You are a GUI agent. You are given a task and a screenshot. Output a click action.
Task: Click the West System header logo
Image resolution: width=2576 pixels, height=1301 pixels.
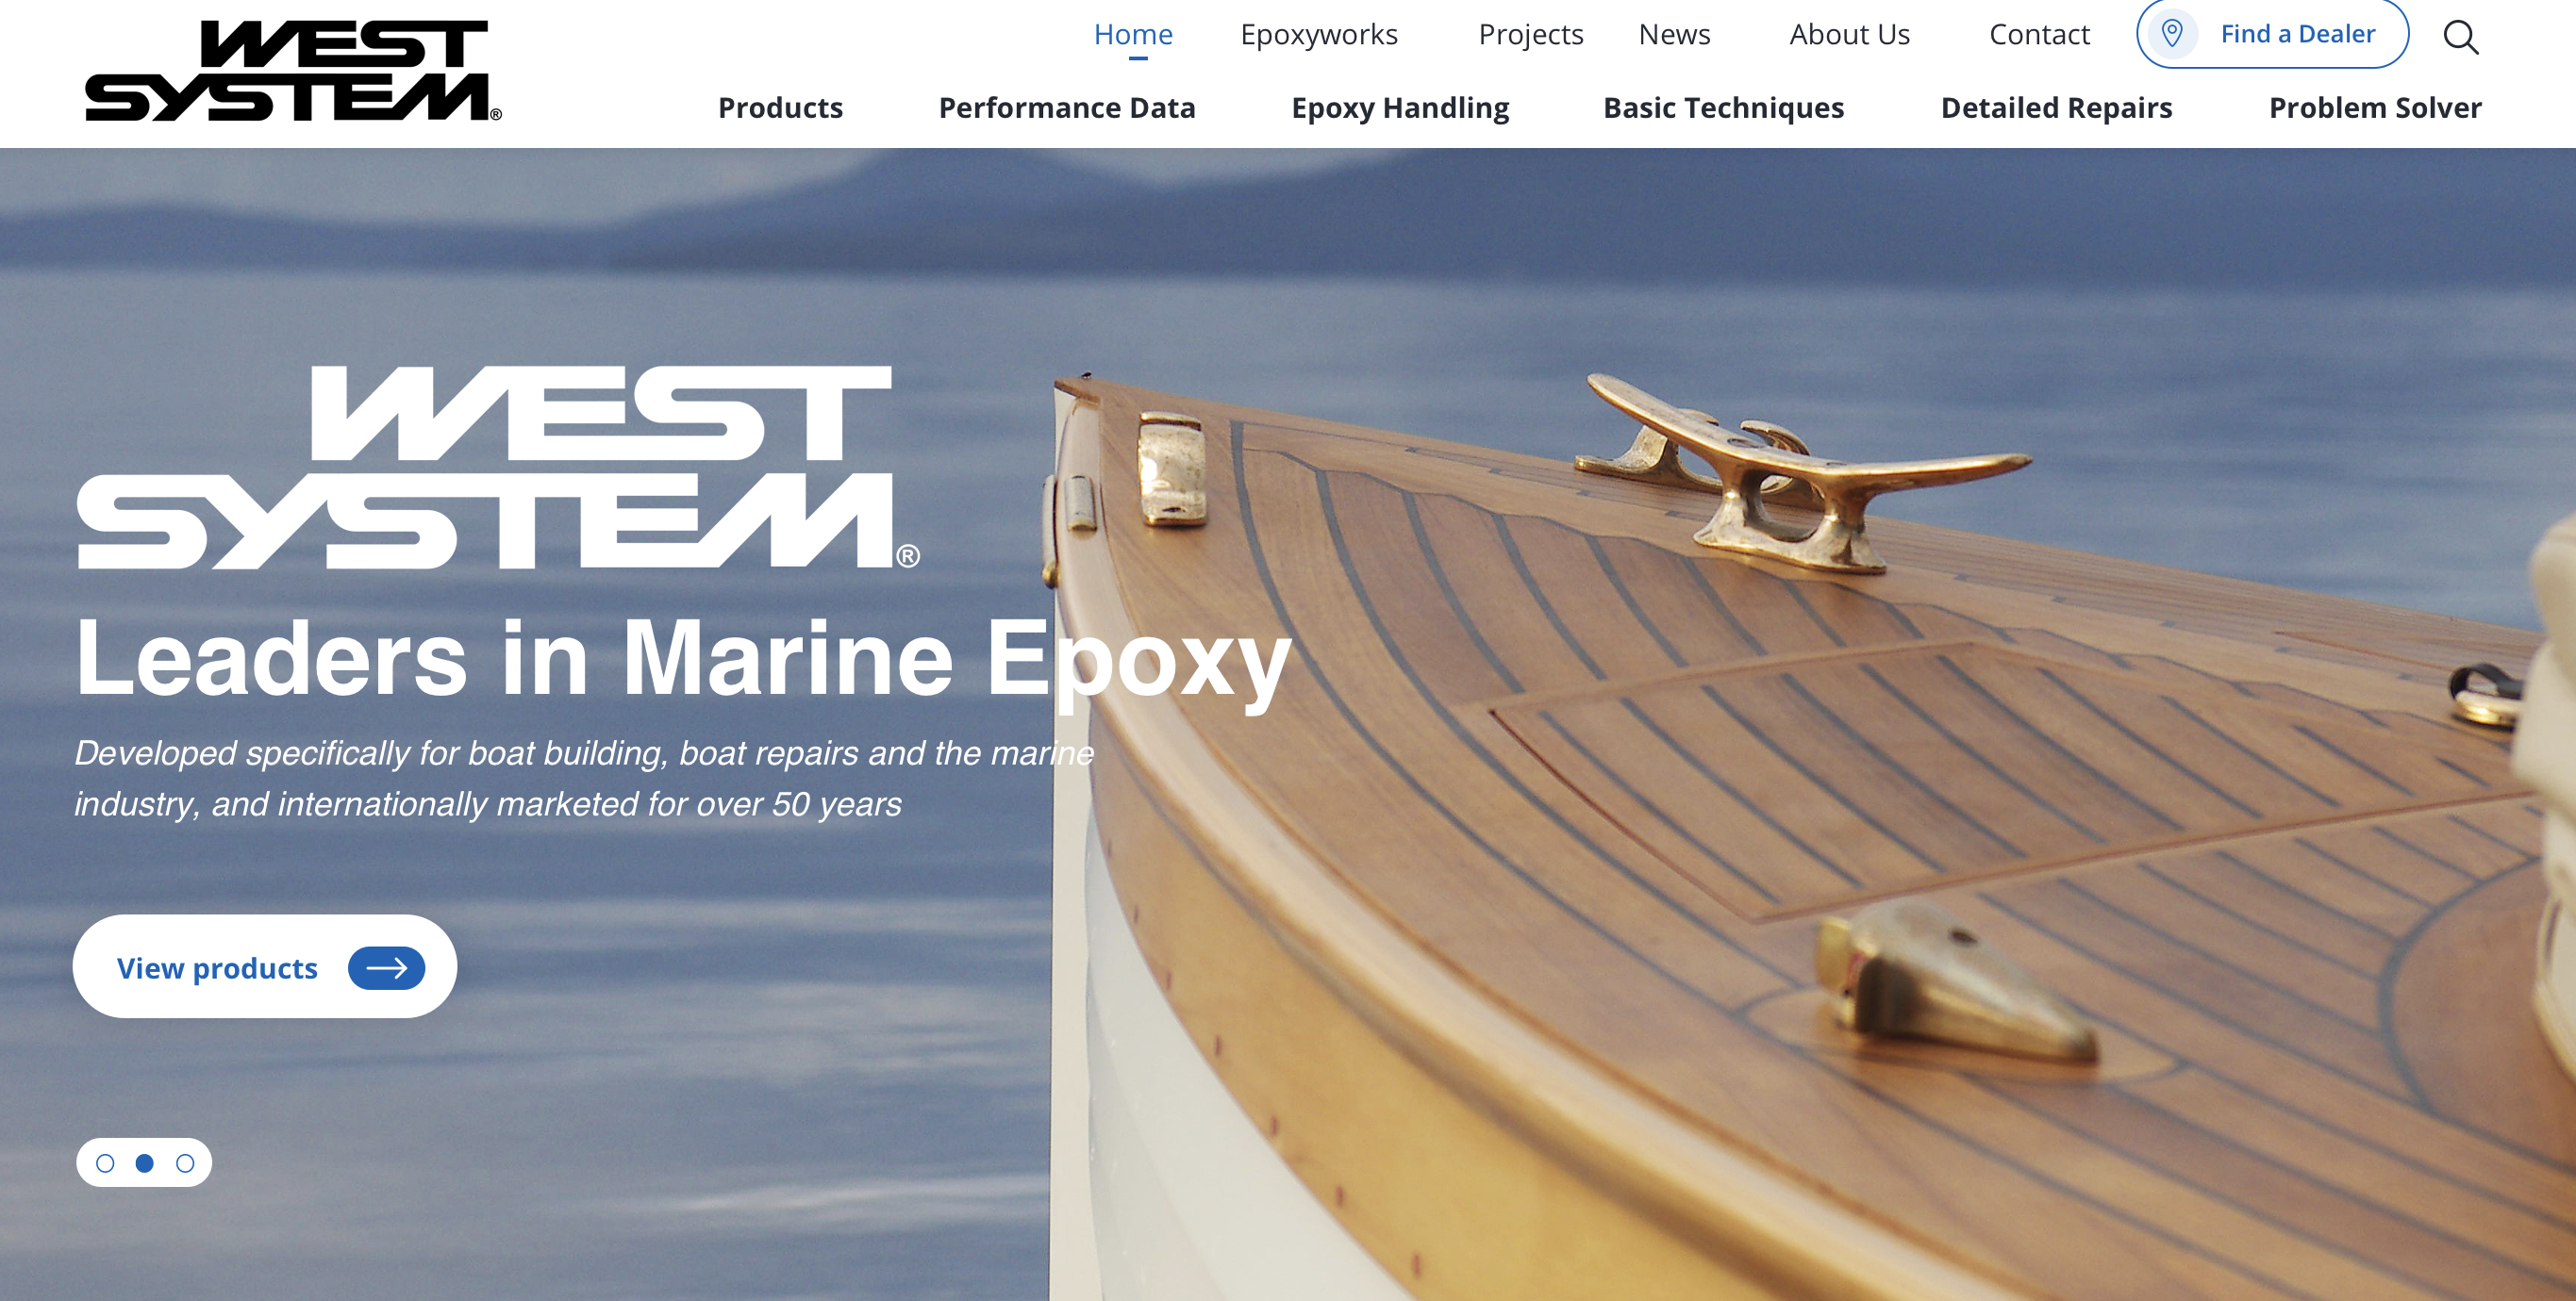click(x=293, y=70)
